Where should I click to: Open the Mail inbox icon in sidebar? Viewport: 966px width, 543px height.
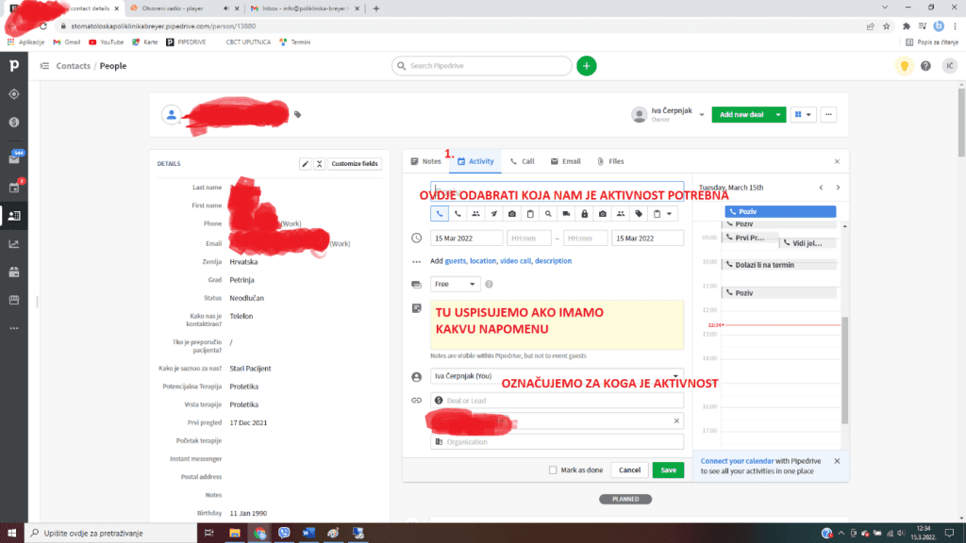click(x=13, y=158)
